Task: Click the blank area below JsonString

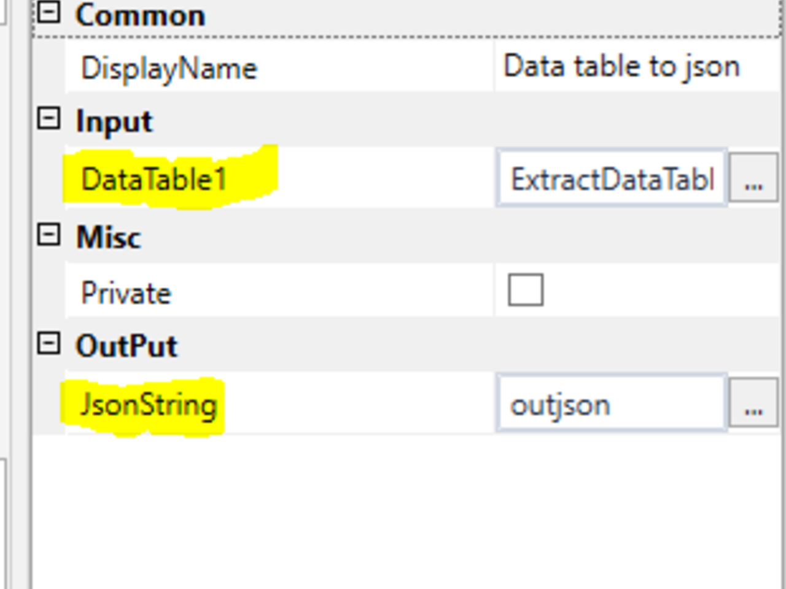Action: (x=405, y=509)
